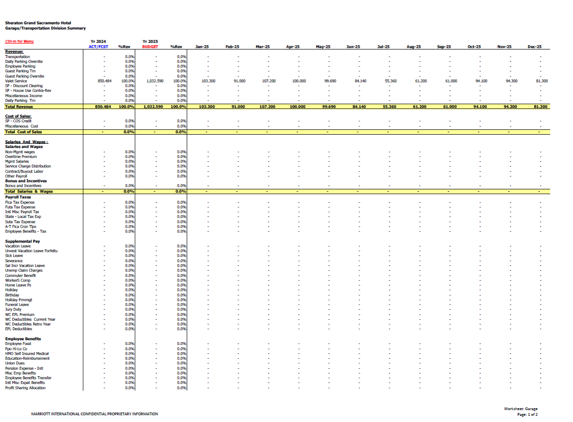
Task: Click the Page: 1 of 2 footer
Action: pos(527,414)
